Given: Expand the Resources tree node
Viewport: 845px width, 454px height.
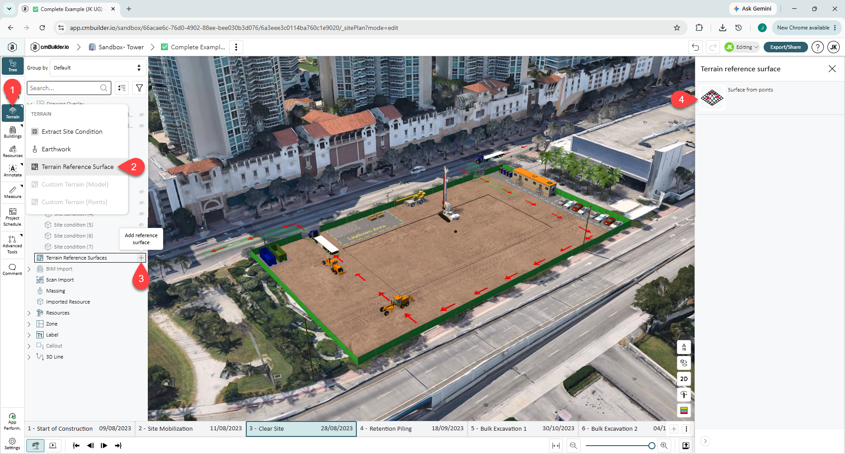Looking at the screenshot, I should (29, 313).
